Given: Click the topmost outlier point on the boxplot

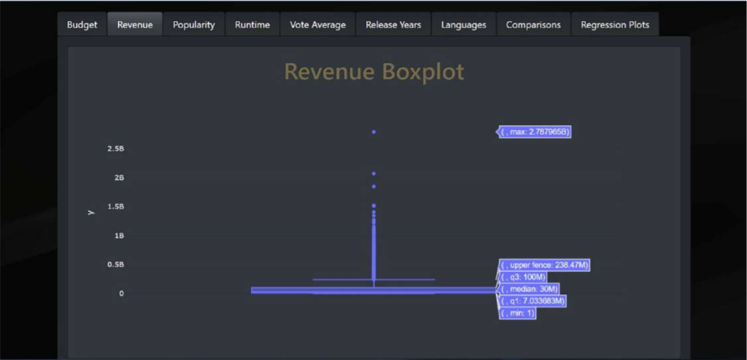Looking at the screenshot, I should click(373, 132).
